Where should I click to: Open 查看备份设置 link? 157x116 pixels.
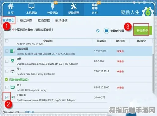117,31
